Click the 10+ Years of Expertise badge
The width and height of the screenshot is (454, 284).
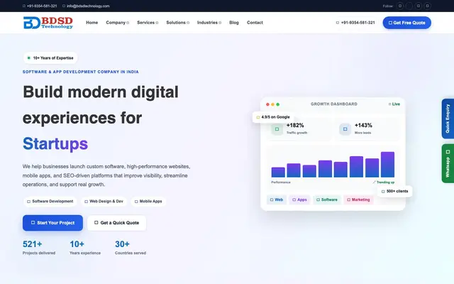(x=50, y=58)
